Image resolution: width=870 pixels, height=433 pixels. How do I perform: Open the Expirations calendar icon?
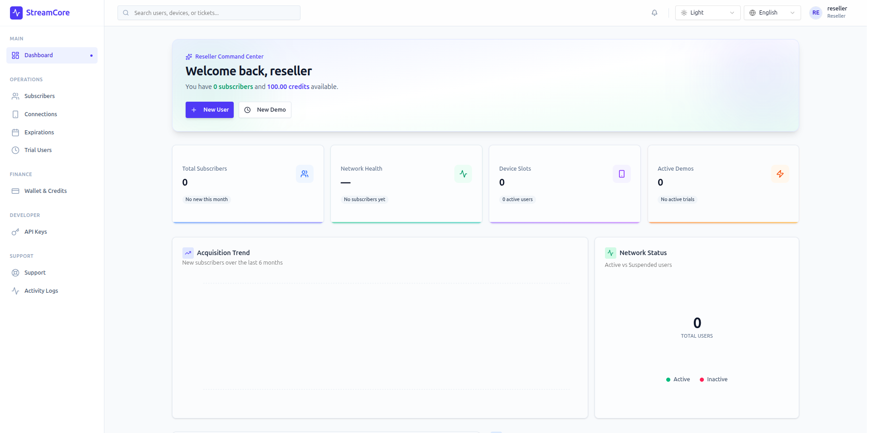[x=15, y=132]
